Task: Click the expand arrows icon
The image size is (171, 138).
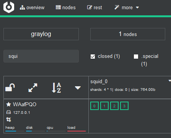Action: click(33, 88)
